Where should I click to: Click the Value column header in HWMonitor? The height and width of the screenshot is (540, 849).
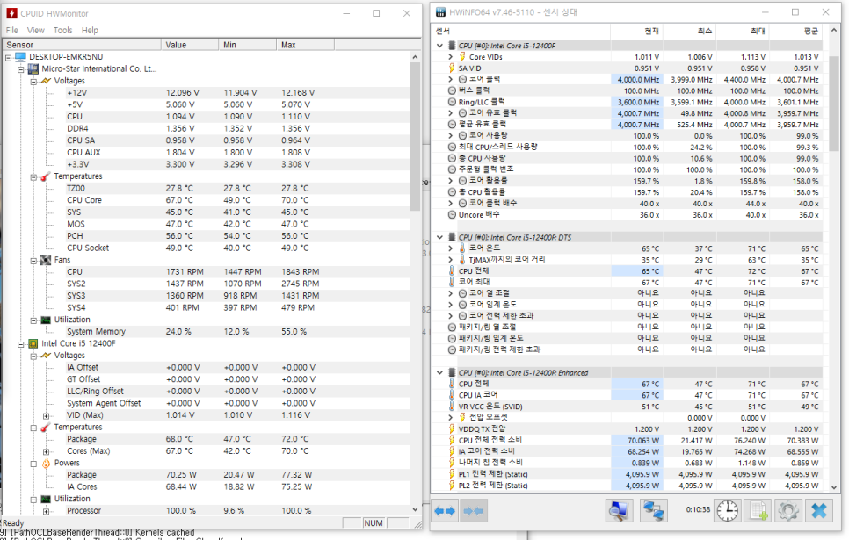tap(190, 45)
